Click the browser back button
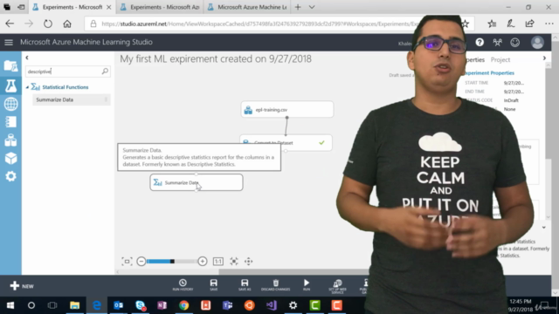Screen dimensions: 559x314 pyautogui.click(x=10, y=24)
